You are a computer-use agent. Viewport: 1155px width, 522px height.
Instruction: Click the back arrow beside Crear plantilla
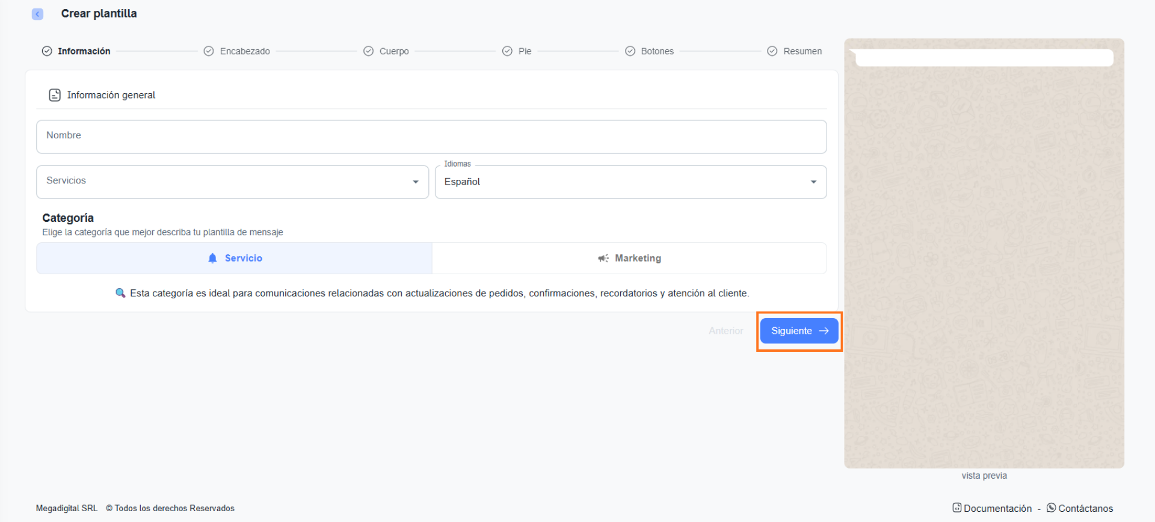(x=37, y=14)
